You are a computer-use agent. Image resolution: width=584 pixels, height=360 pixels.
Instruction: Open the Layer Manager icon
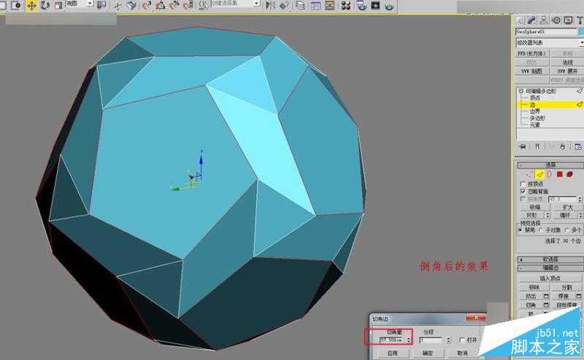coord(300,5)
